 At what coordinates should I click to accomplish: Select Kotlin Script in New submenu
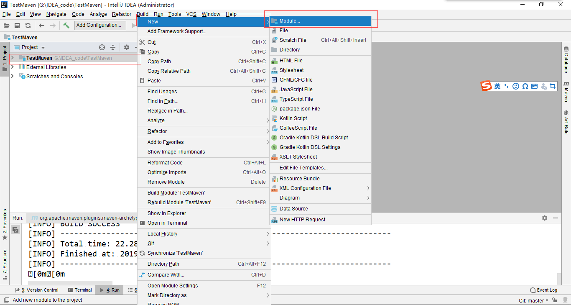[x=320, y=118]
